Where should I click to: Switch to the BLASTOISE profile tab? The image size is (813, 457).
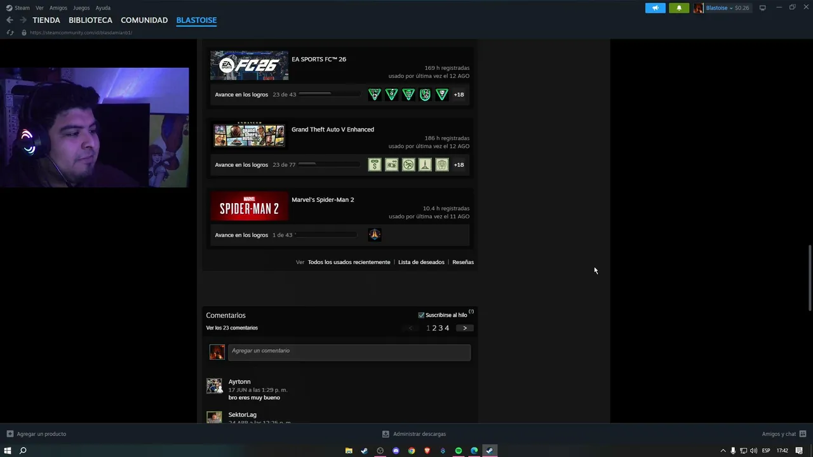[x=196, y=20]
